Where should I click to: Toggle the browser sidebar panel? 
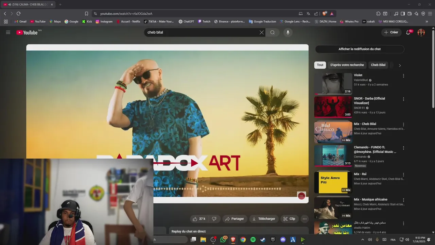[403, 14]
